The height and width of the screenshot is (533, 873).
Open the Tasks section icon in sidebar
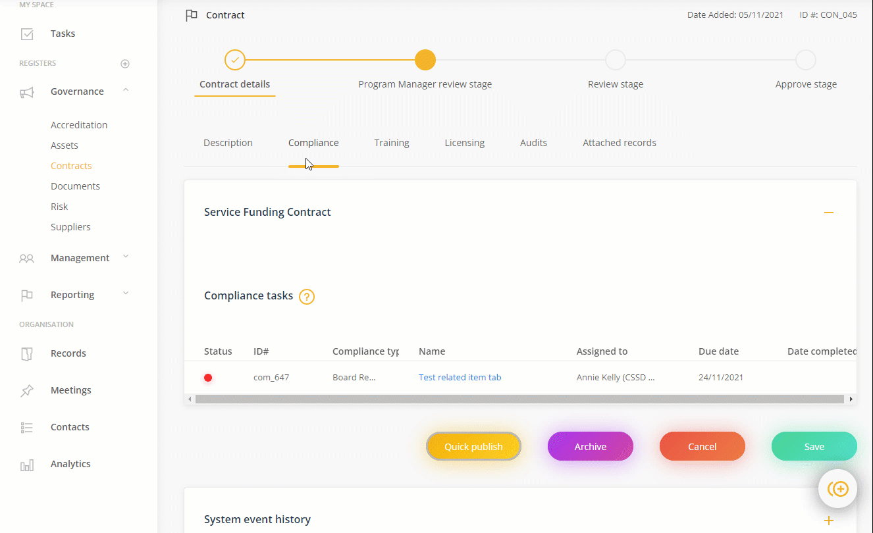[26, 33]
